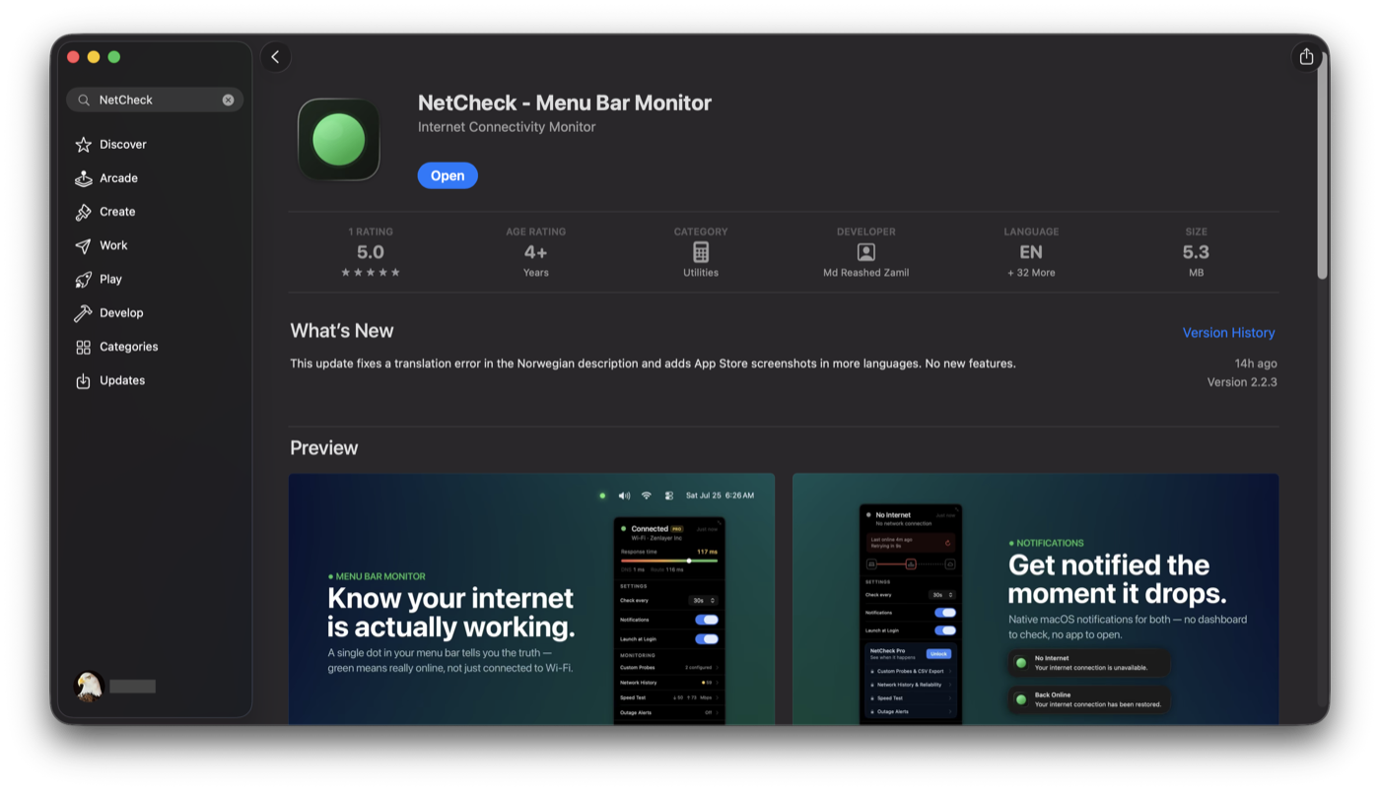
Task: Click the What's New heading
Action: coord(342,331)
